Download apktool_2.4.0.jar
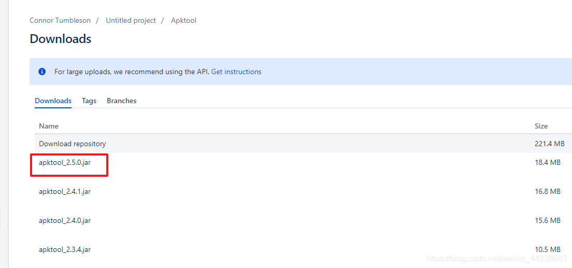The height and width of the screenshot is (268, 572). (65, 220)
